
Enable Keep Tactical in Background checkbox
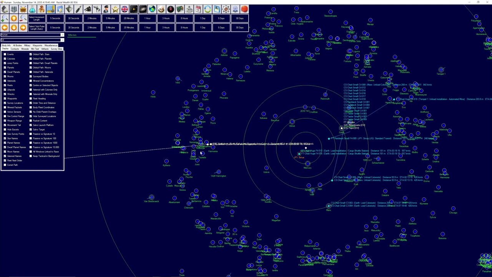31,156
